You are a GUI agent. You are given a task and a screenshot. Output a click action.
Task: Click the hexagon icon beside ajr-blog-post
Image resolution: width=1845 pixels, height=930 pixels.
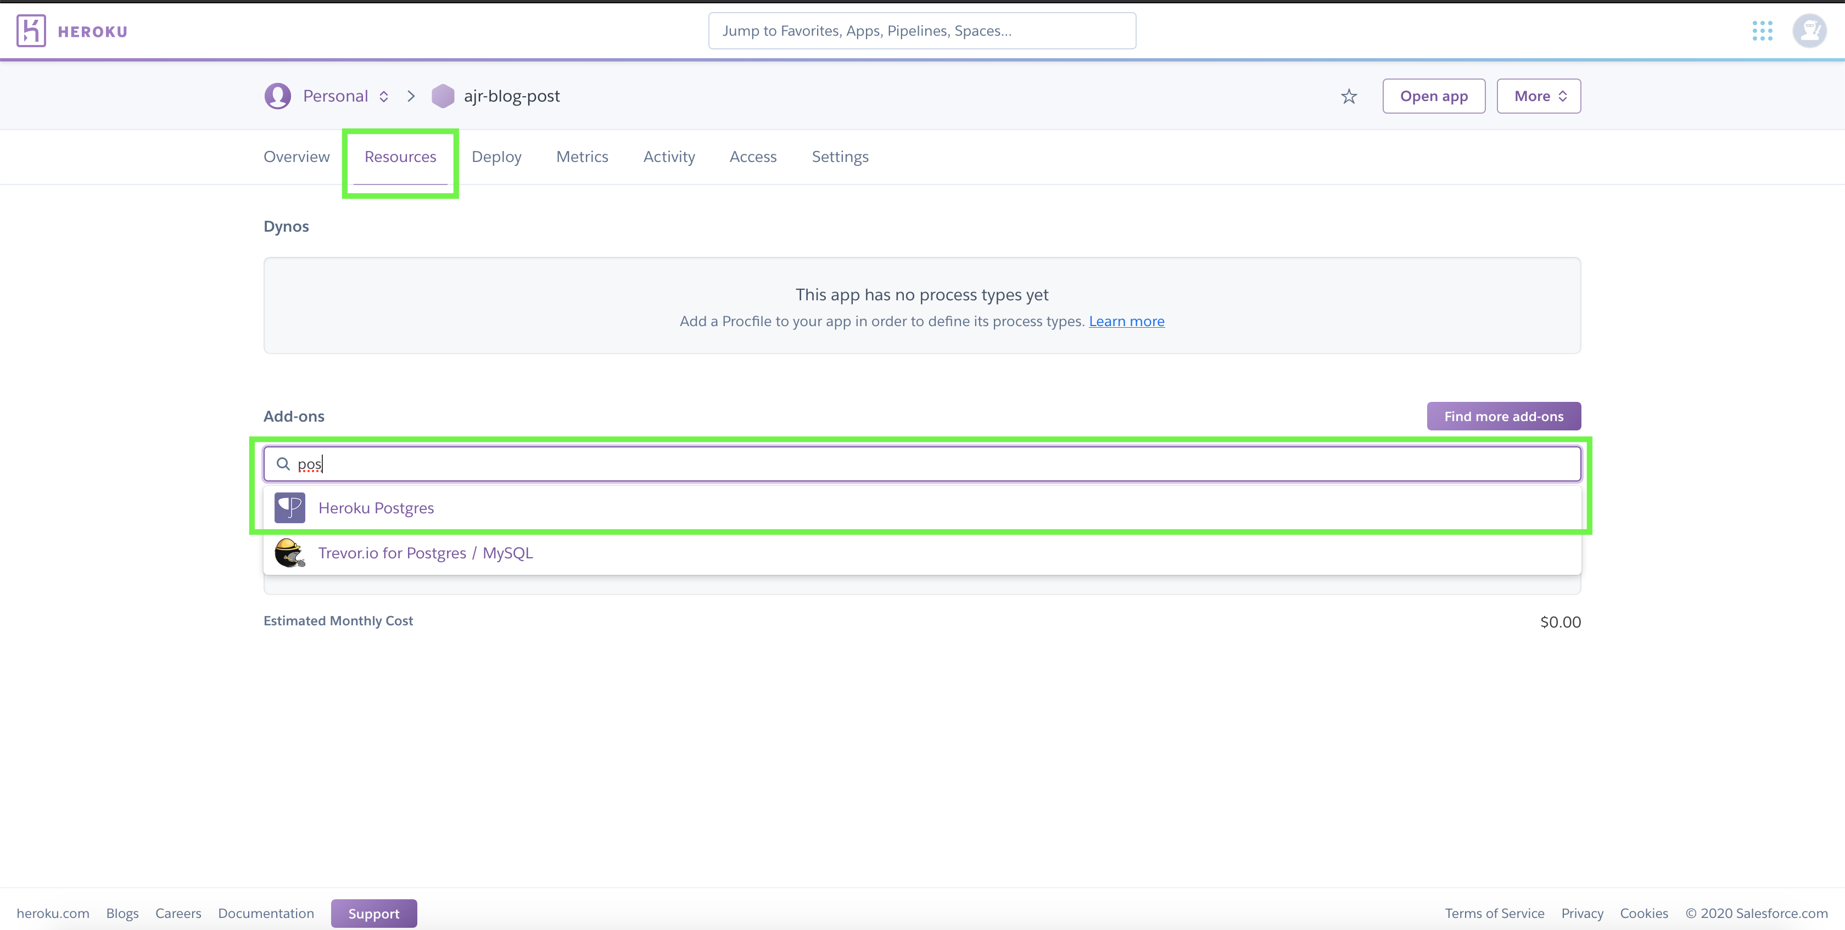tap(443, 95)
